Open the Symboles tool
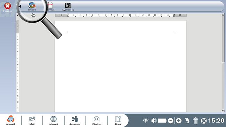Image resolution: width=226 pixels, height=127 pixels. click(x=68, y=6)
